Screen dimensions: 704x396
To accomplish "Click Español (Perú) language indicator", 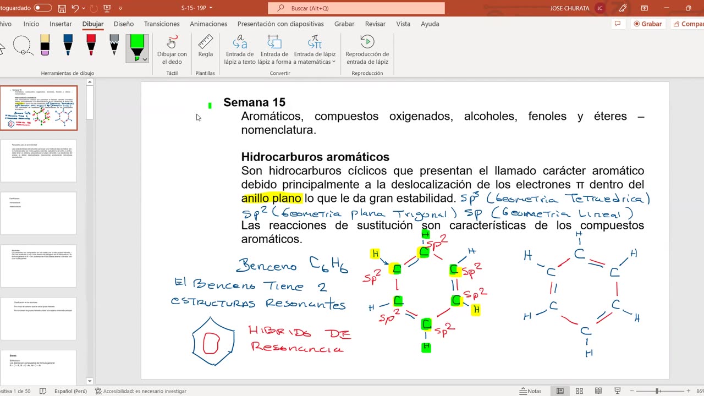I will click(70, 391).
